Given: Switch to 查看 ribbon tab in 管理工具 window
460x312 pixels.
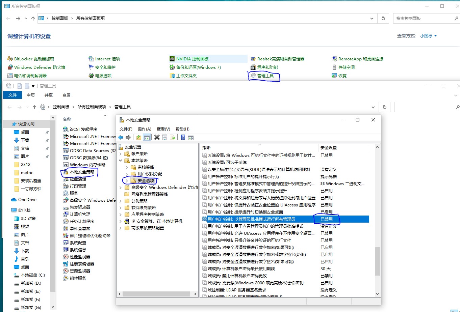Looking at the screenshot, I should [x=67, y=95].
